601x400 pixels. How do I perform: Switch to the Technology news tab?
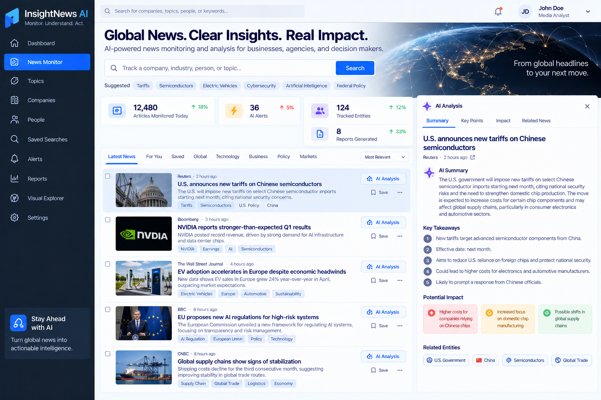[x=228, y=157]
